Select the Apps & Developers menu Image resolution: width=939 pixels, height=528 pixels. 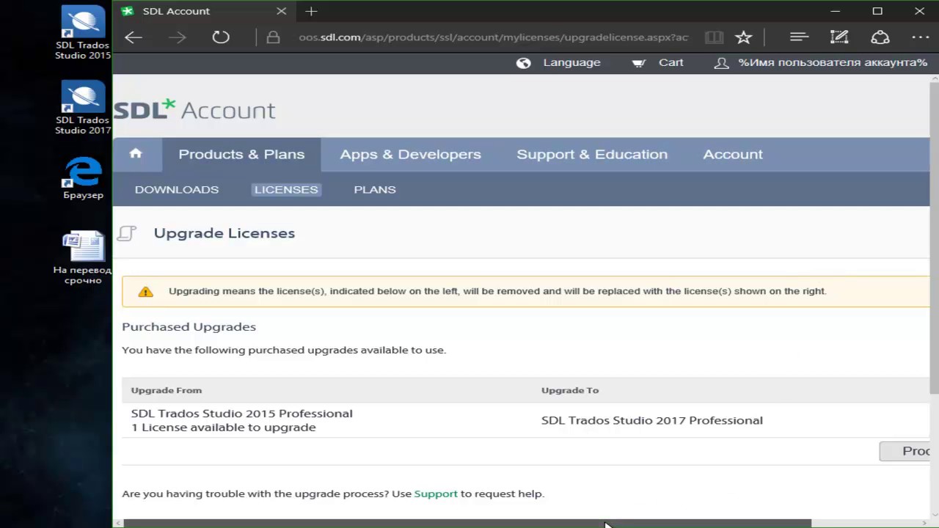point(410,154)
